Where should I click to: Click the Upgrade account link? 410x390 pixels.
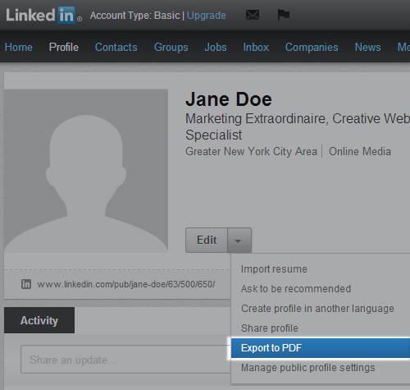point(207,16)
